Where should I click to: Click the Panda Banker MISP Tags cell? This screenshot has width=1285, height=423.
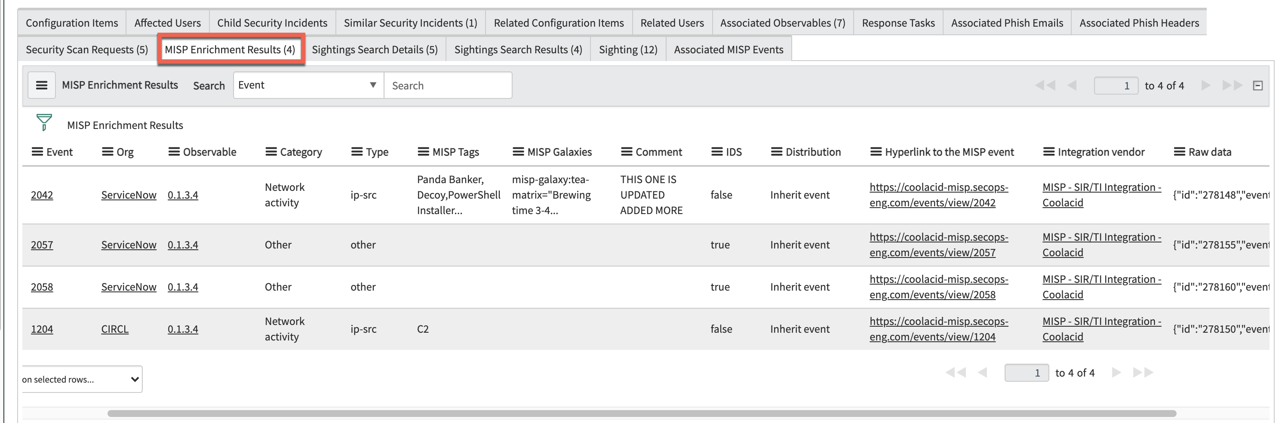(458, 195)
